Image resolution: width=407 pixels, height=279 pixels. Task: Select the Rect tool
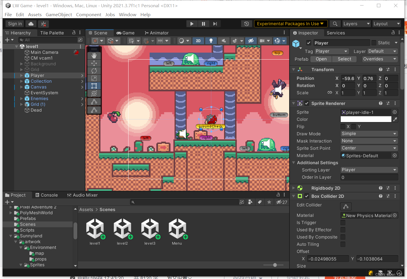[x=94, y=86]
